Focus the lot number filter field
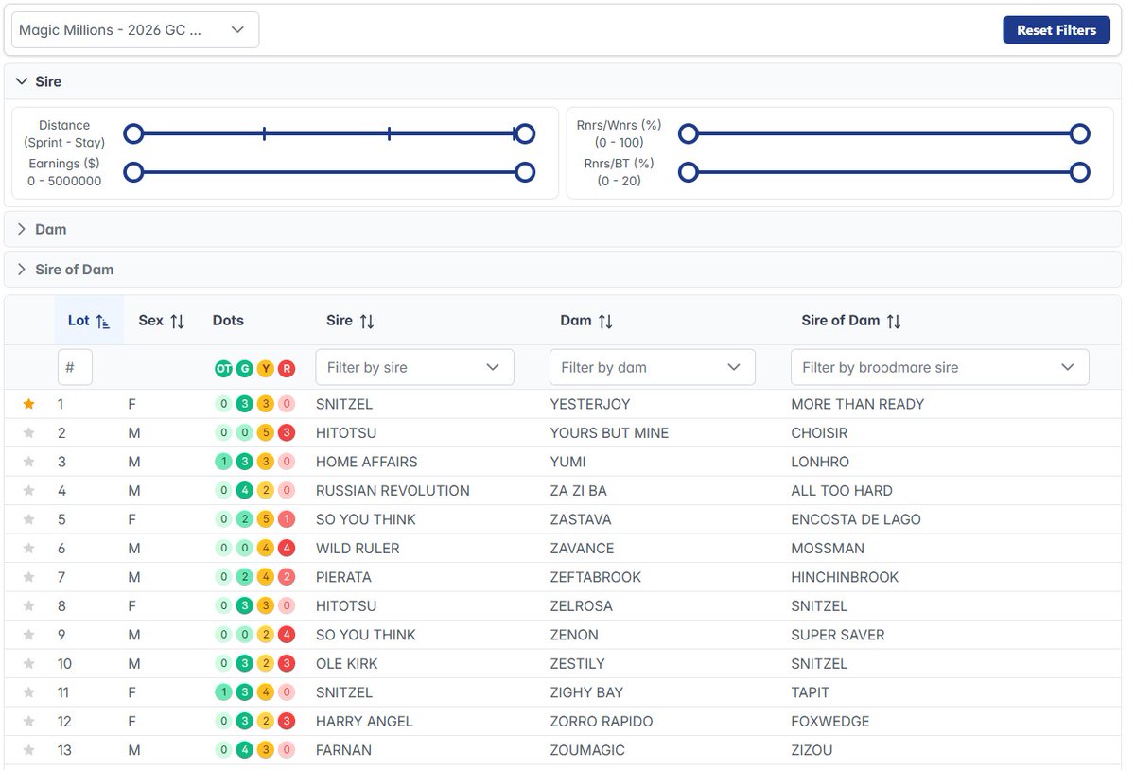 pyautogui.click(x=75, y=367)
